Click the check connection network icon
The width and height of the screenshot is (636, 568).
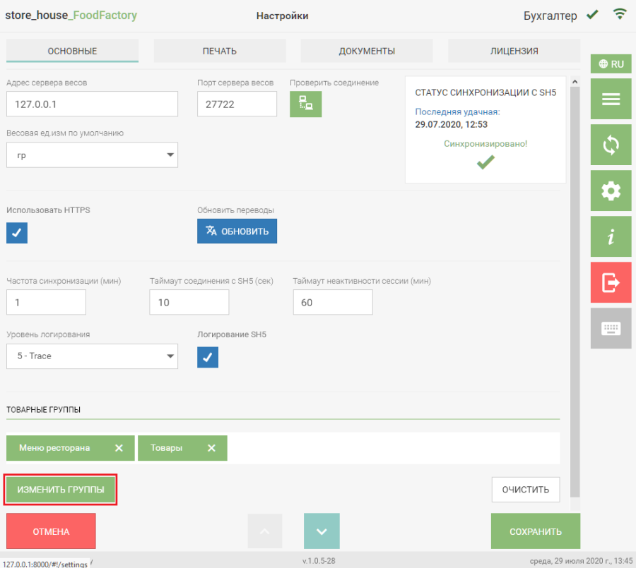point(305,104)
